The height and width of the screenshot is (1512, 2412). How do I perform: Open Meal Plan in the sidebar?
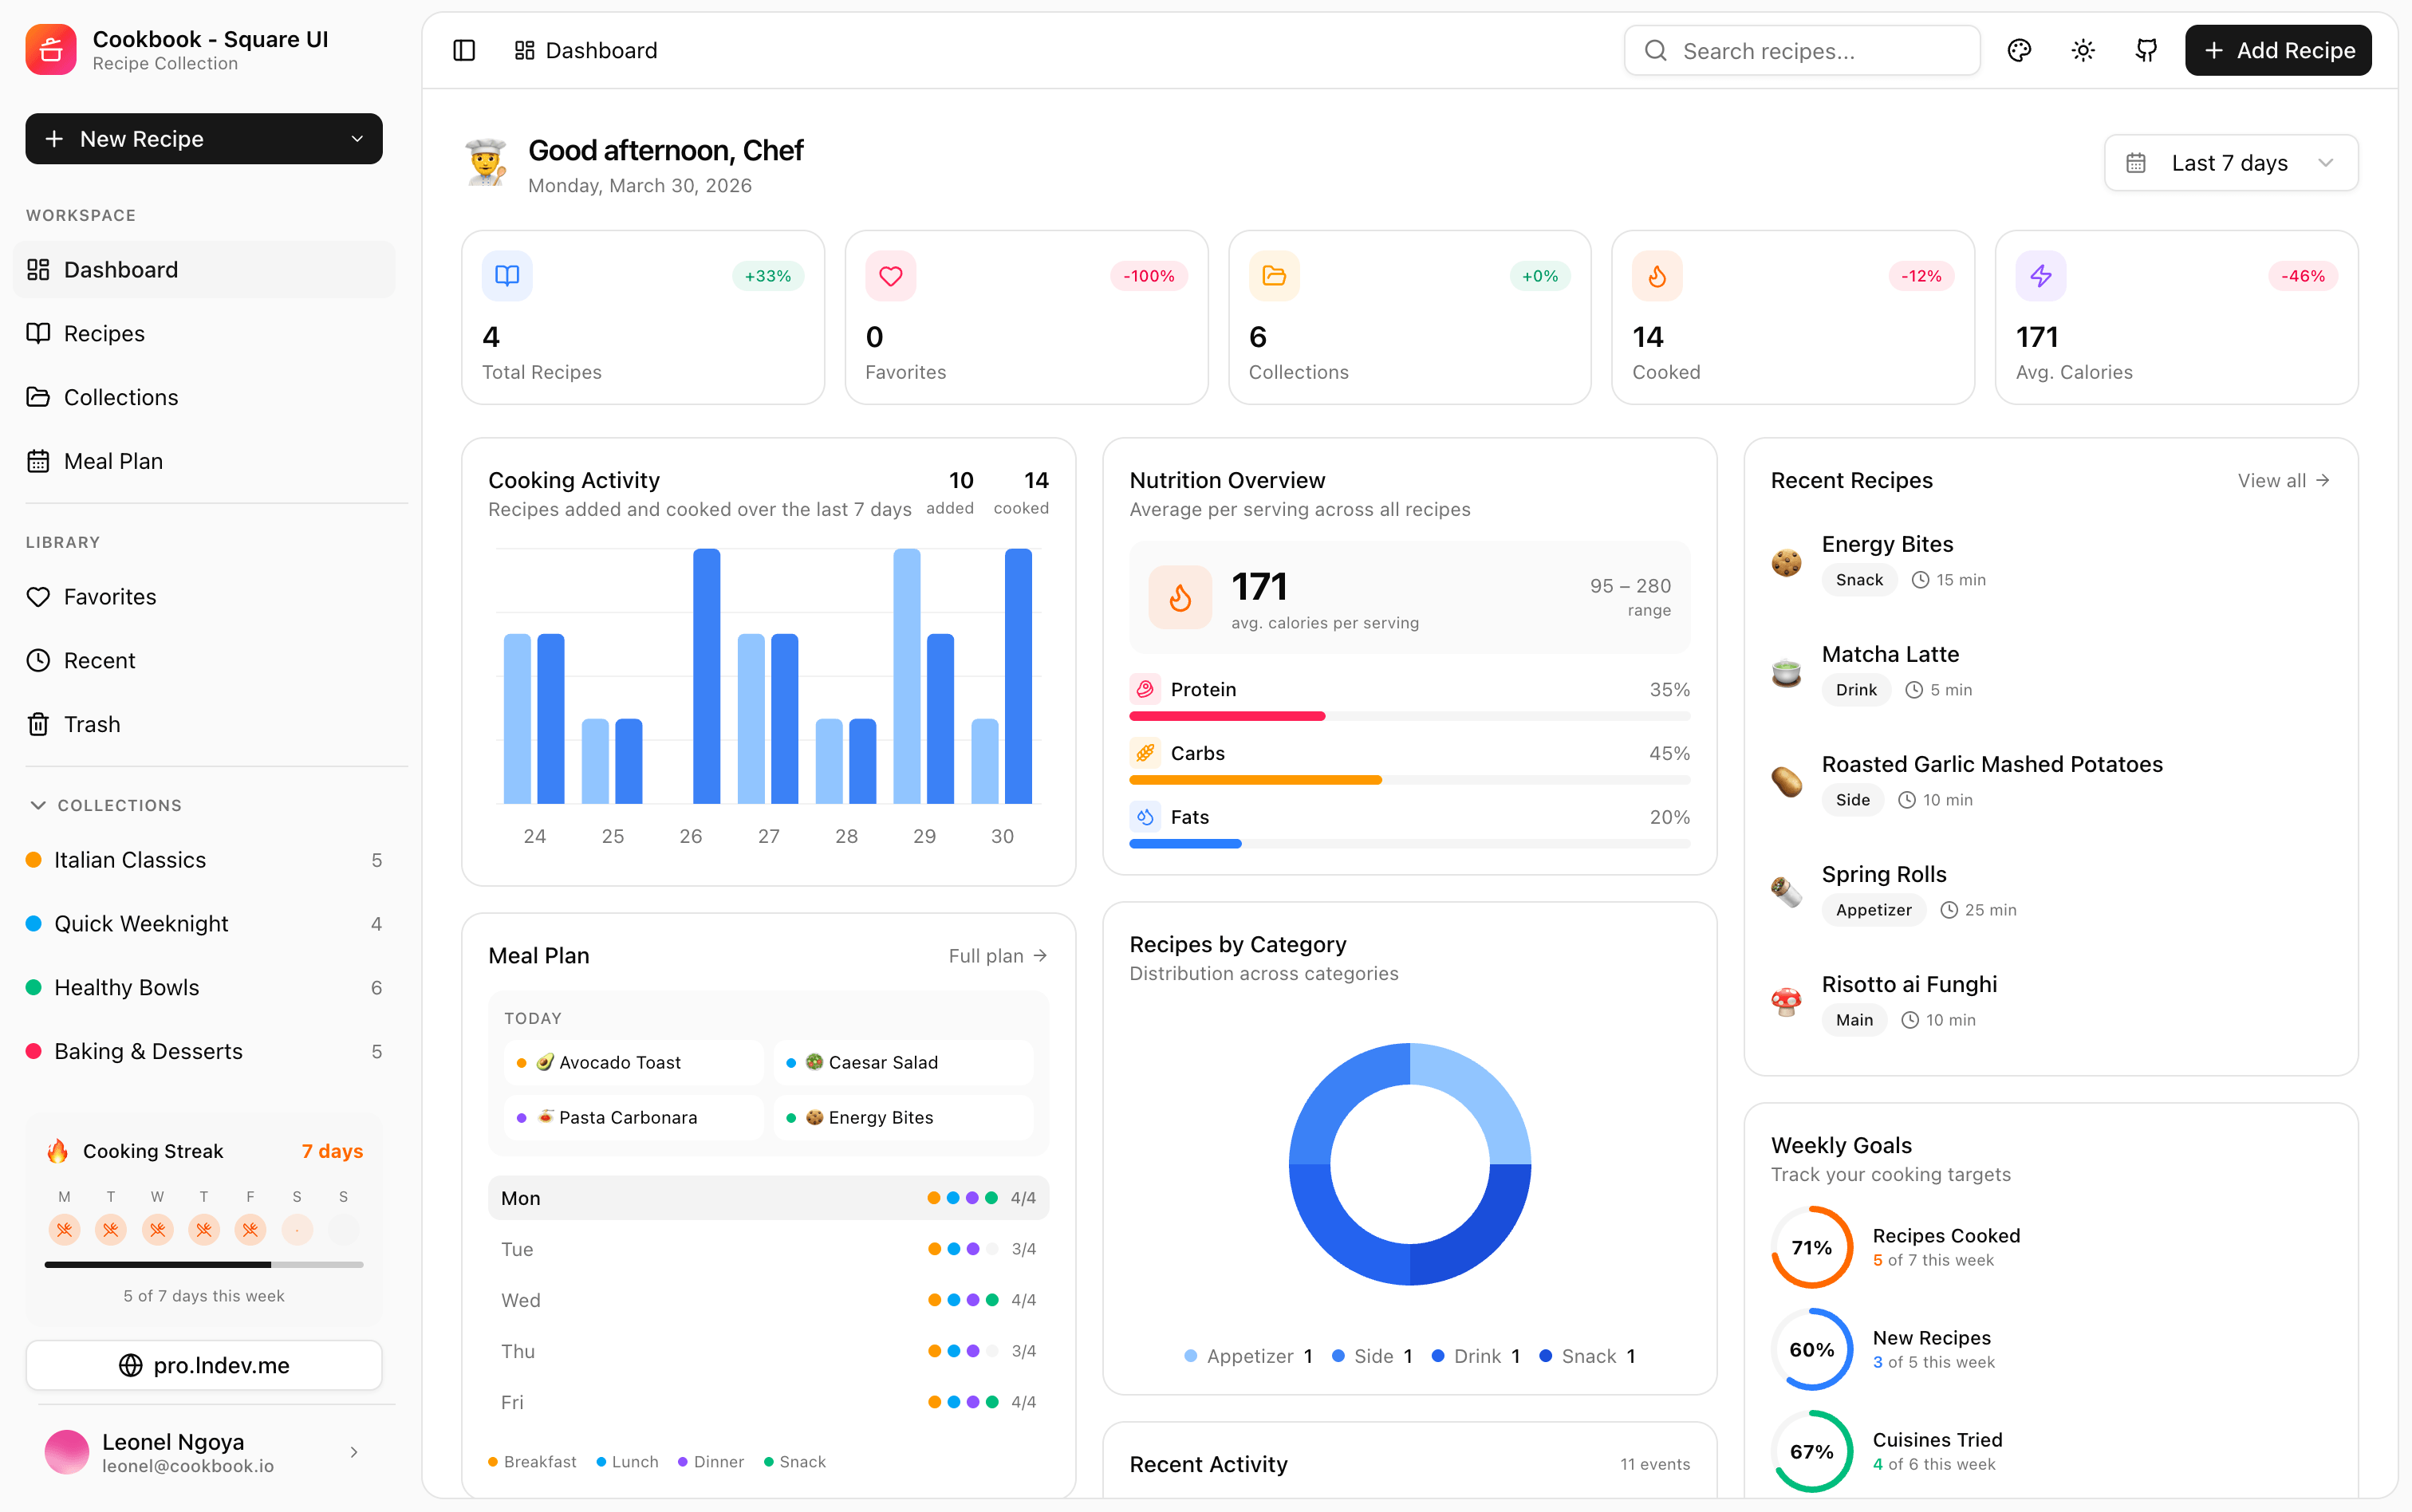204,461
